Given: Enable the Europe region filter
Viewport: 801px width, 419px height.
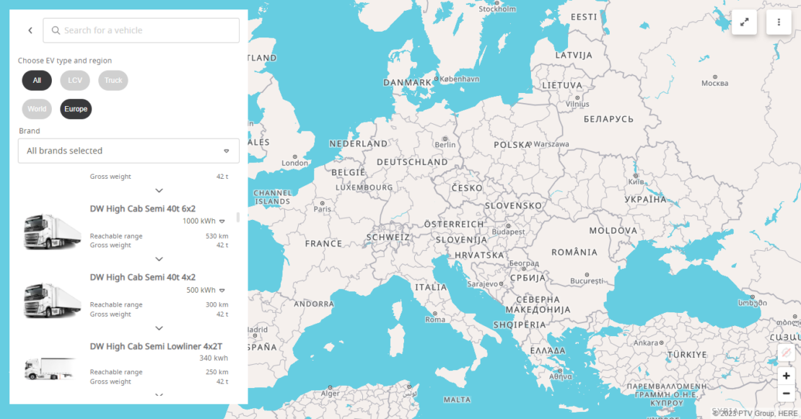Looking at the screenshot, I should pyautogui.click(x=75, y=108).
